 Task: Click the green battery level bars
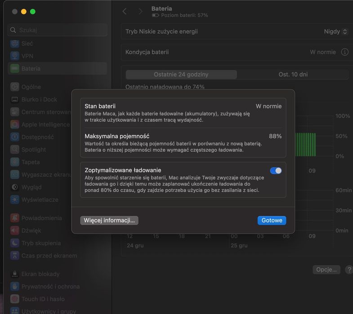[305, 145]
